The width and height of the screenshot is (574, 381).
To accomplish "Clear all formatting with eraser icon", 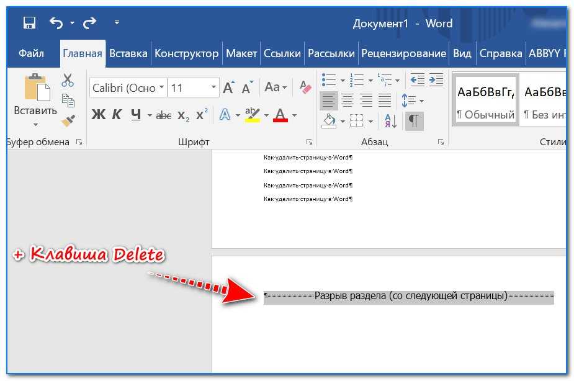I will tap(305, 87).
